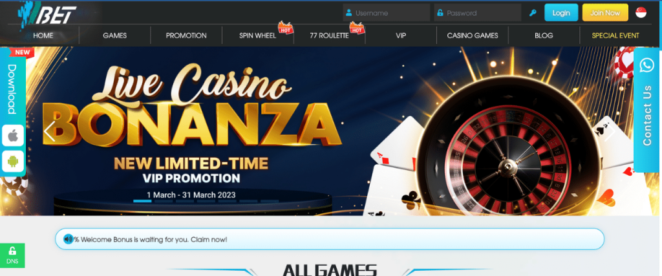The width and height of the screenshot is (662, 276).
Task: Click the Username input field
Action: (387, 13)
